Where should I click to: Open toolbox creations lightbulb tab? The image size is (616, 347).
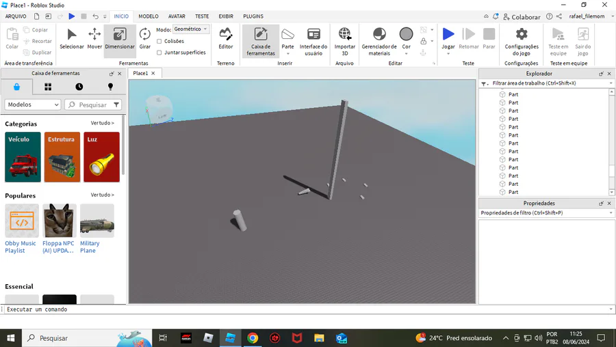click(x=110, y=87)
